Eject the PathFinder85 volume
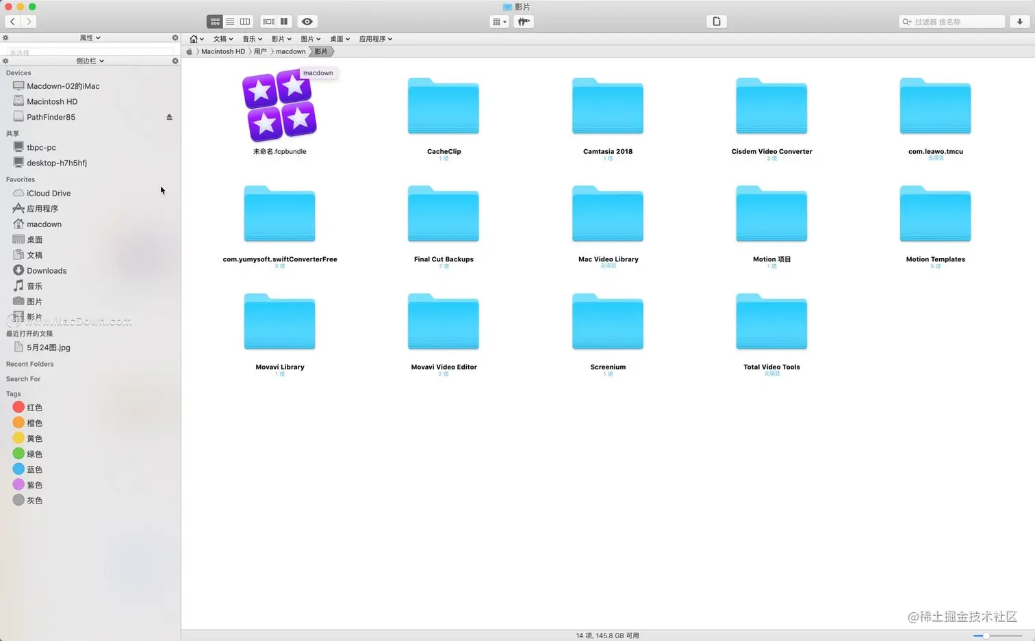The width and height of the screenshot is (1035, 641). click(169, 117)
